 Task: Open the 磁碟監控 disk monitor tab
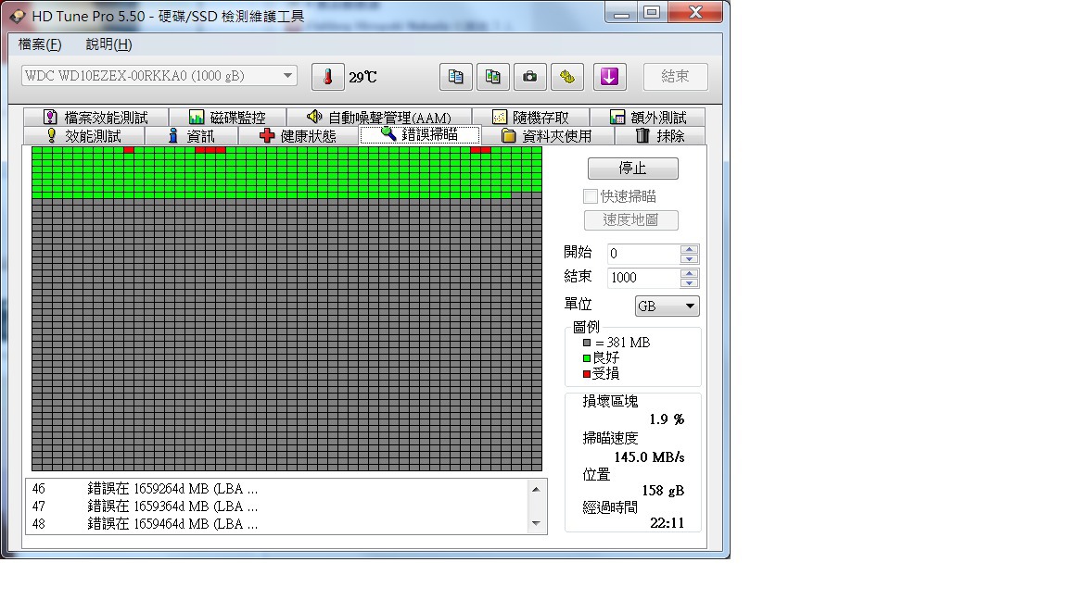227,118
